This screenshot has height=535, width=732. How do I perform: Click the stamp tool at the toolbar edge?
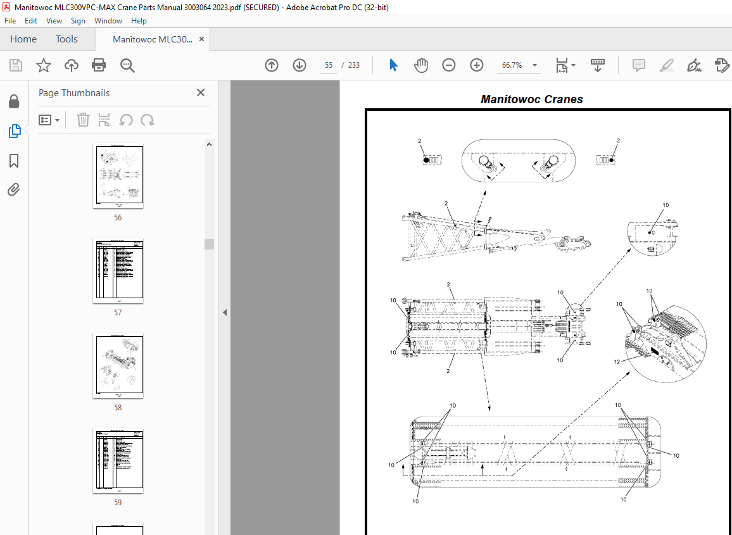722,65
